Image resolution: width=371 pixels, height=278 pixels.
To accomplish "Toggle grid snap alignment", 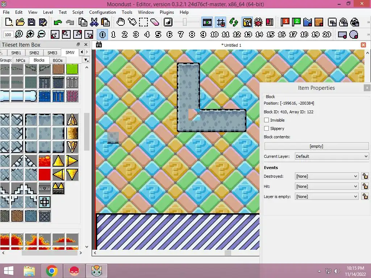I will click(x=221, y=22).
